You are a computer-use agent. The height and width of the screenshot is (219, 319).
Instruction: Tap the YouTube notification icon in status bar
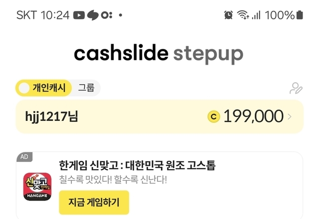point(79,15)
